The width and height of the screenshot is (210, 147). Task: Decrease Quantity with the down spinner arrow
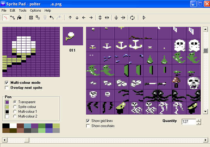(199, 123)
